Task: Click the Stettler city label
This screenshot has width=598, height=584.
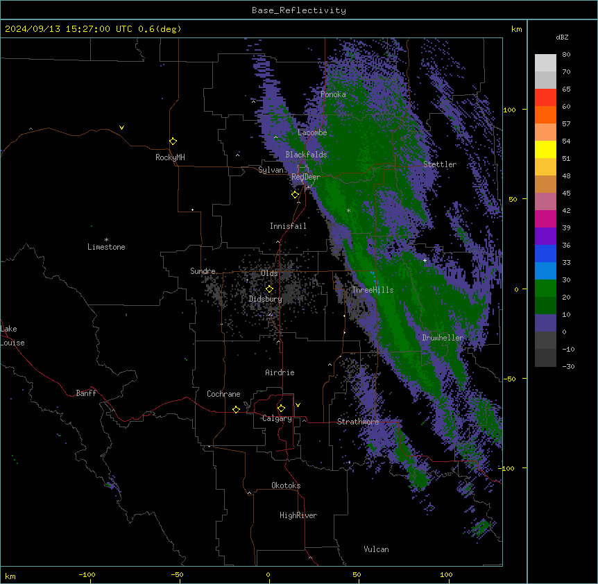Action: 440,164
